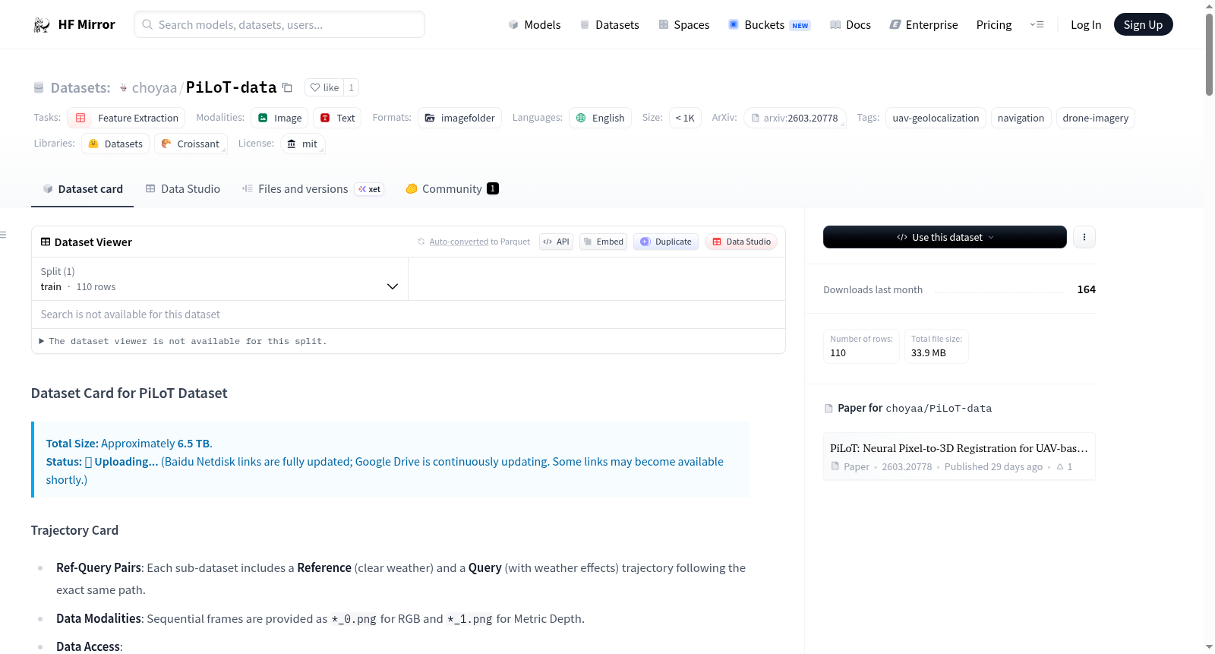Screen dimensions: 1215x654
Task: Open the Community tab
Action: pos(452,189)
